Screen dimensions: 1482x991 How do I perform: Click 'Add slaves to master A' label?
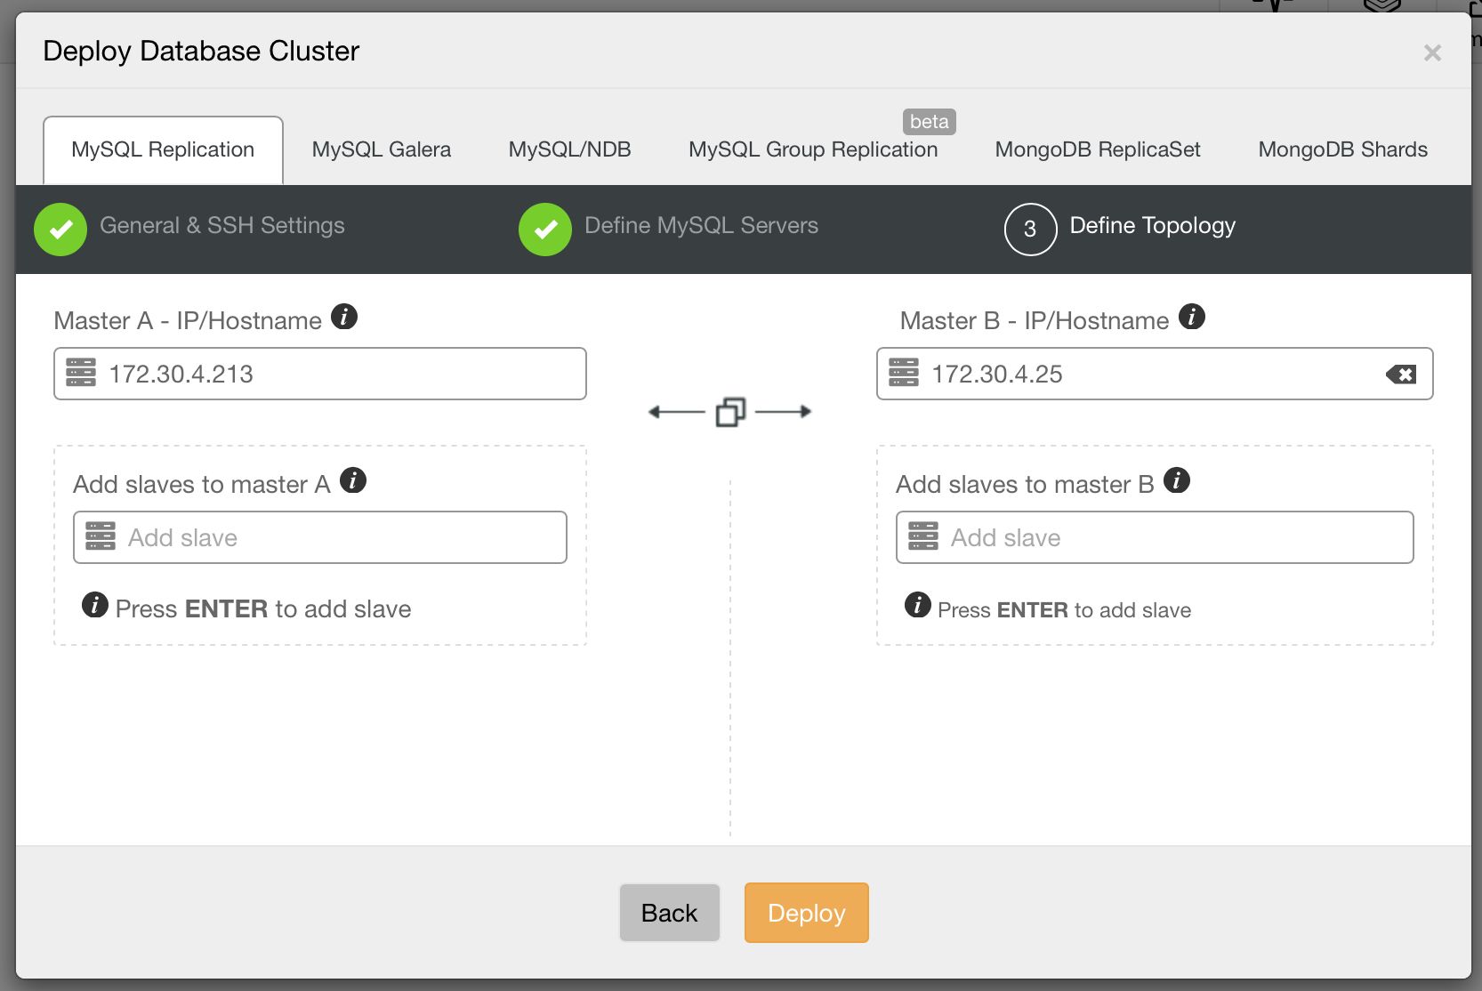[x=202, y=485]
